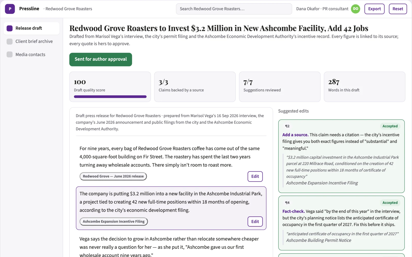Click the Accepted badge on ¶2 suggestion

click(390, 126)
